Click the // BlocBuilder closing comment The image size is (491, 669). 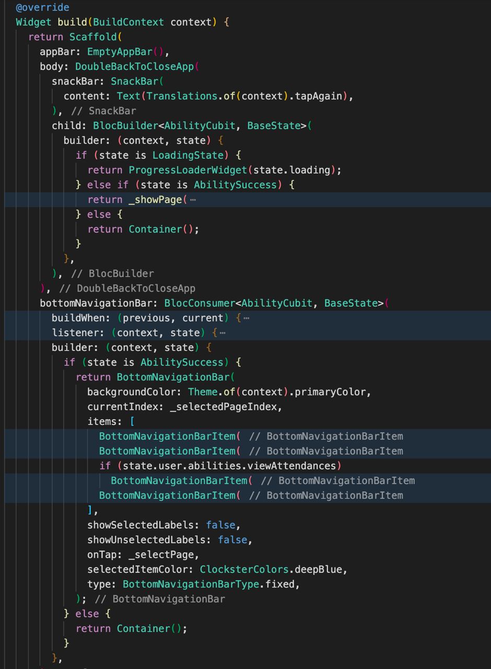pyautogui.click(x=112, y=273)
